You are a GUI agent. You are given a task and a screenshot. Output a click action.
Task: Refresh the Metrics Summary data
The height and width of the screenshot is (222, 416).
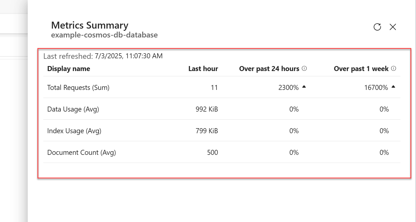377,27
